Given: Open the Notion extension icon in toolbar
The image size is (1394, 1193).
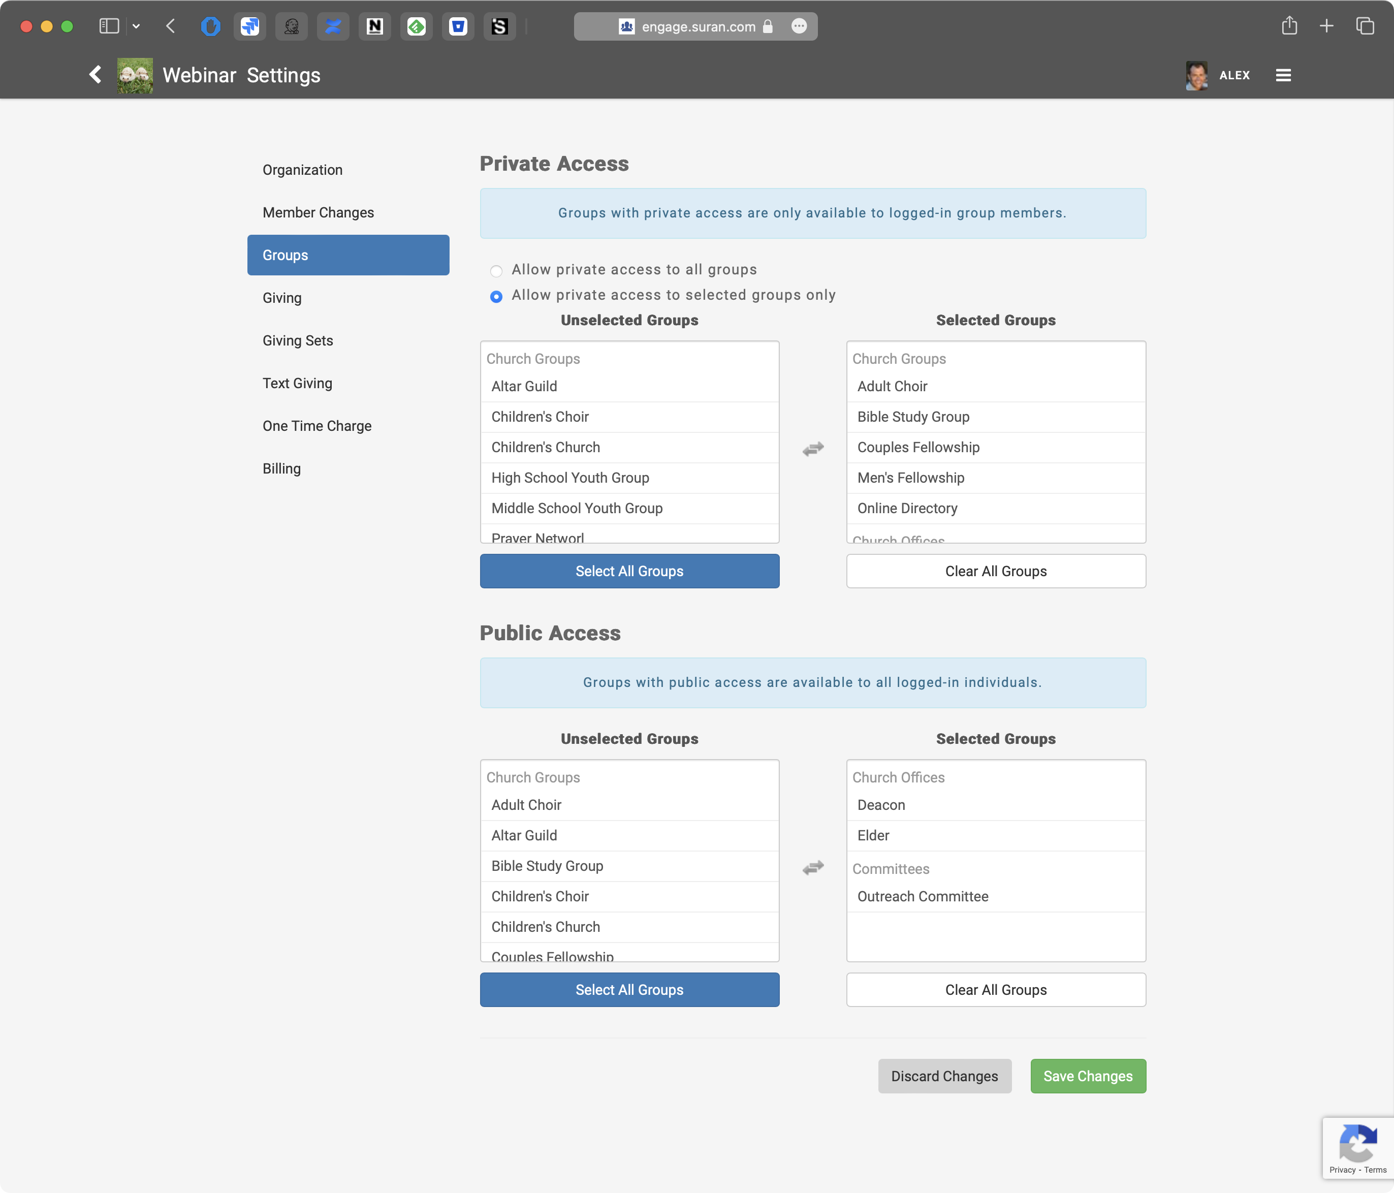Looking at the screenshot, I should (x=375, y=27).
